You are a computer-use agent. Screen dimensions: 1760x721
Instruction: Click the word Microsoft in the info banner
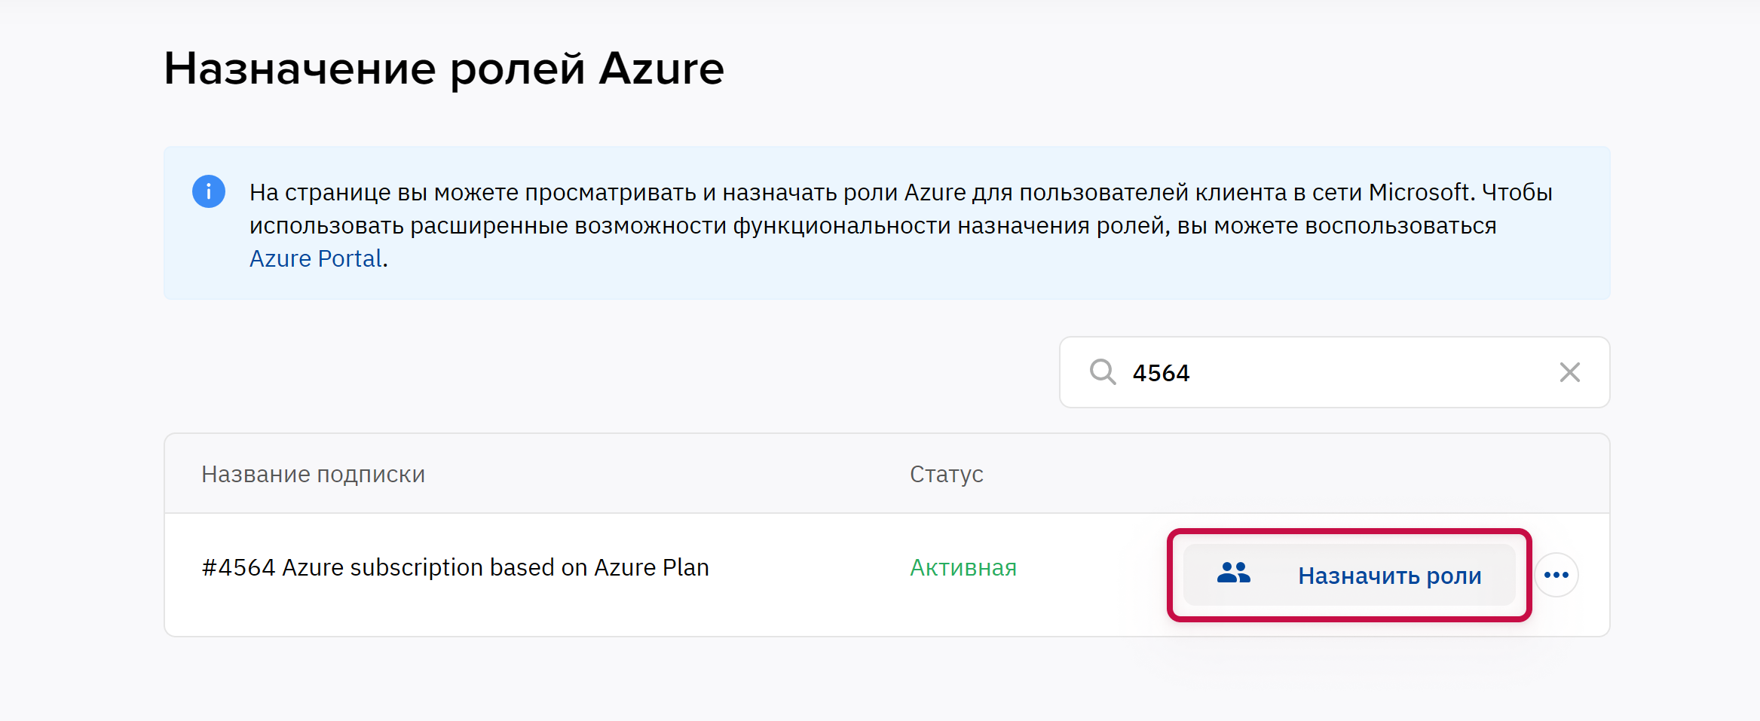click(x=1419, y=192)
